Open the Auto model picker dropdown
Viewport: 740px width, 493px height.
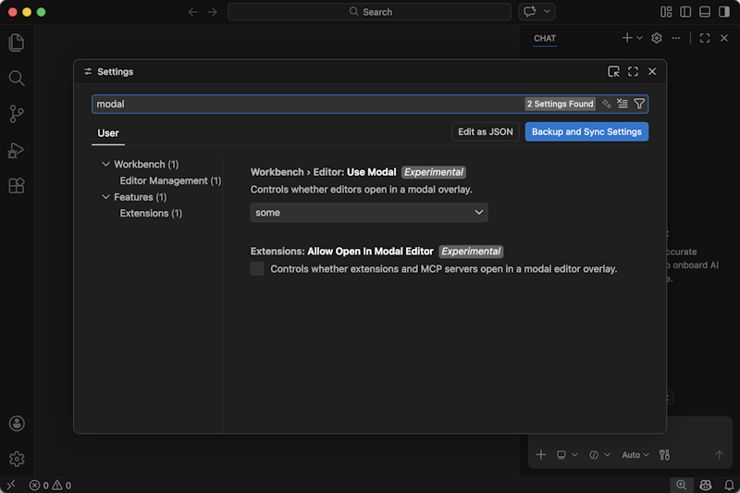point(635,455)
